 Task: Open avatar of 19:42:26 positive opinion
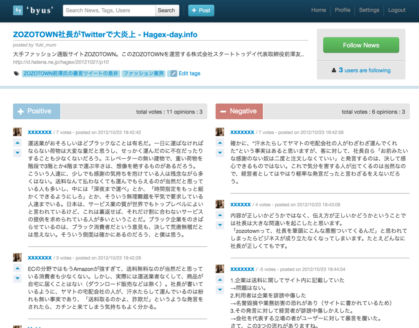pos(17,257)
